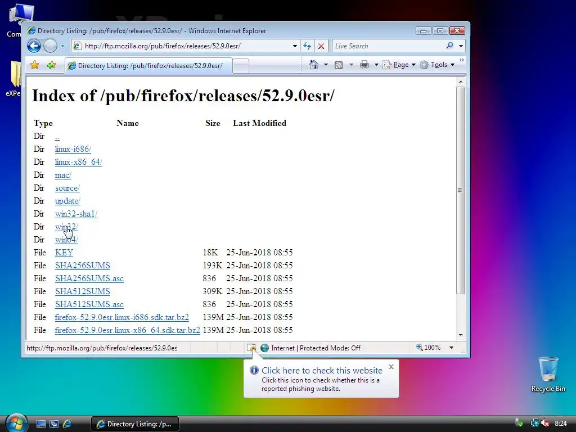Download firefox-52.9.0esr.linux-i686.sdk.tar.bz2
The image size is (576, 432).
(121, 317)
